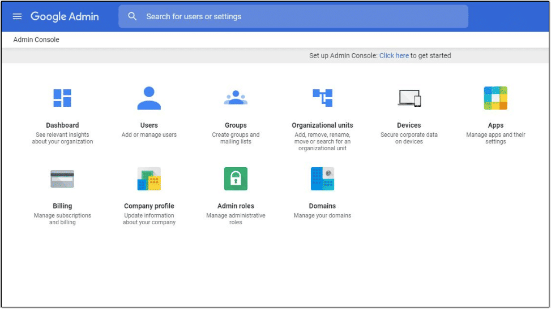Click 'Set up Admin Console:' banner text
Viewport: 551px width, 309px height.
(343, 55)
